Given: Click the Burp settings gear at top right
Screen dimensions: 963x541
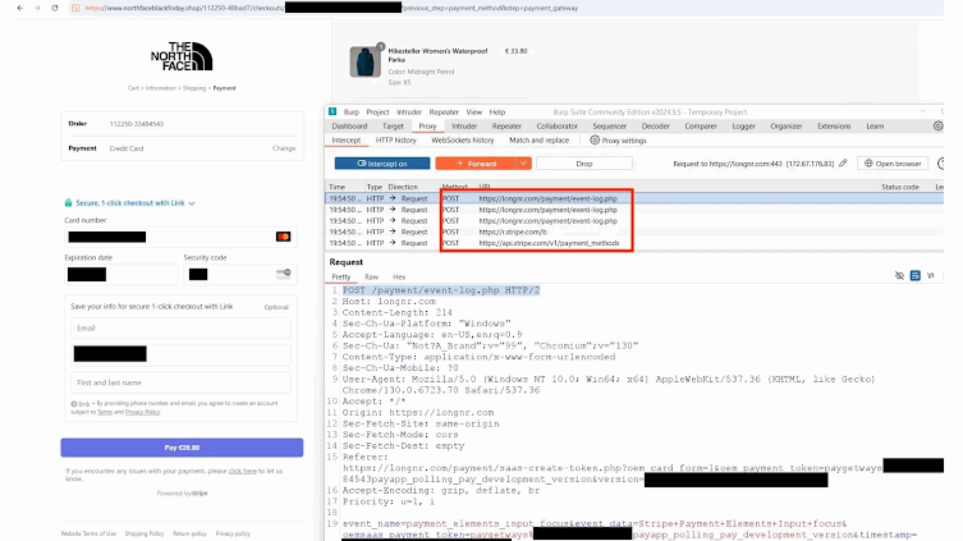Looking at the screenshot, I should pos(939,126).
